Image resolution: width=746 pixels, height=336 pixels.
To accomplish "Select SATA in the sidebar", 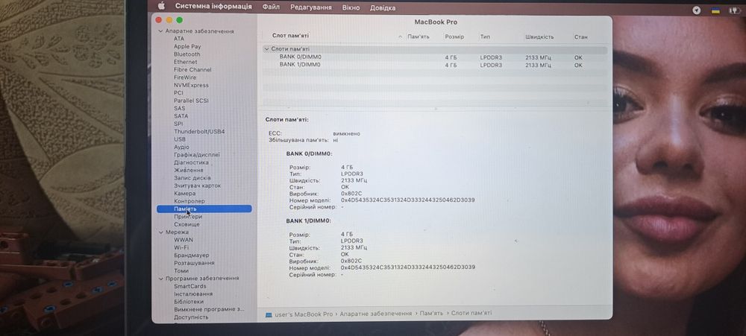I will 181,116.
